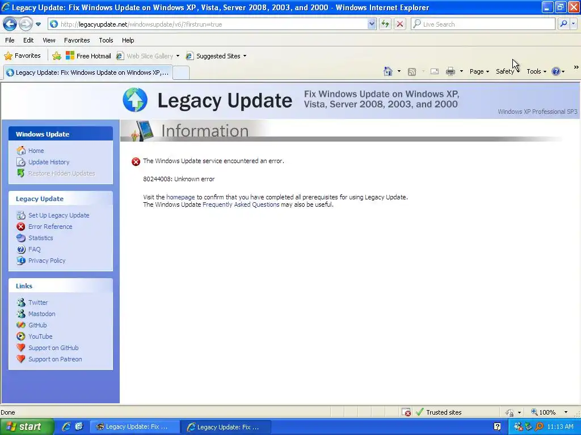Open the Favorites center star button
This screenshot has width=581, height=435.
click(x=22, y=56)
